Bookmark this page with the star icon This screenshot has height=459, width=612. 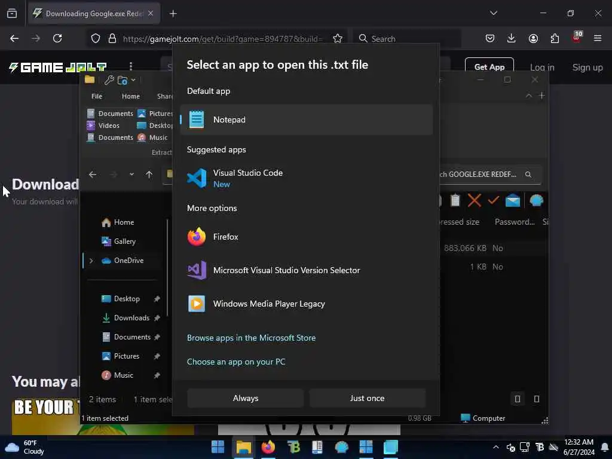(338, 38)
